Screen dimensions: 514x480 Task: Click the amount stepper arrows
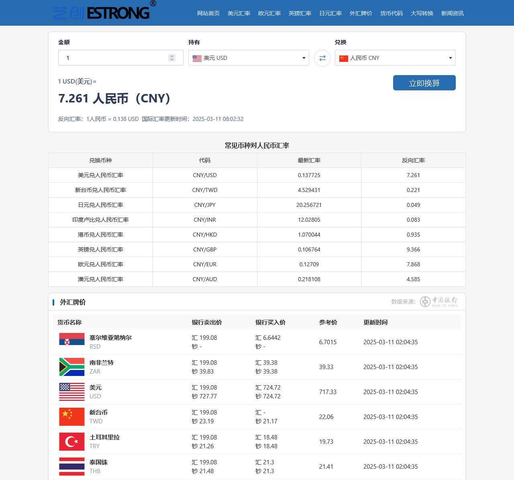(172, 58)
